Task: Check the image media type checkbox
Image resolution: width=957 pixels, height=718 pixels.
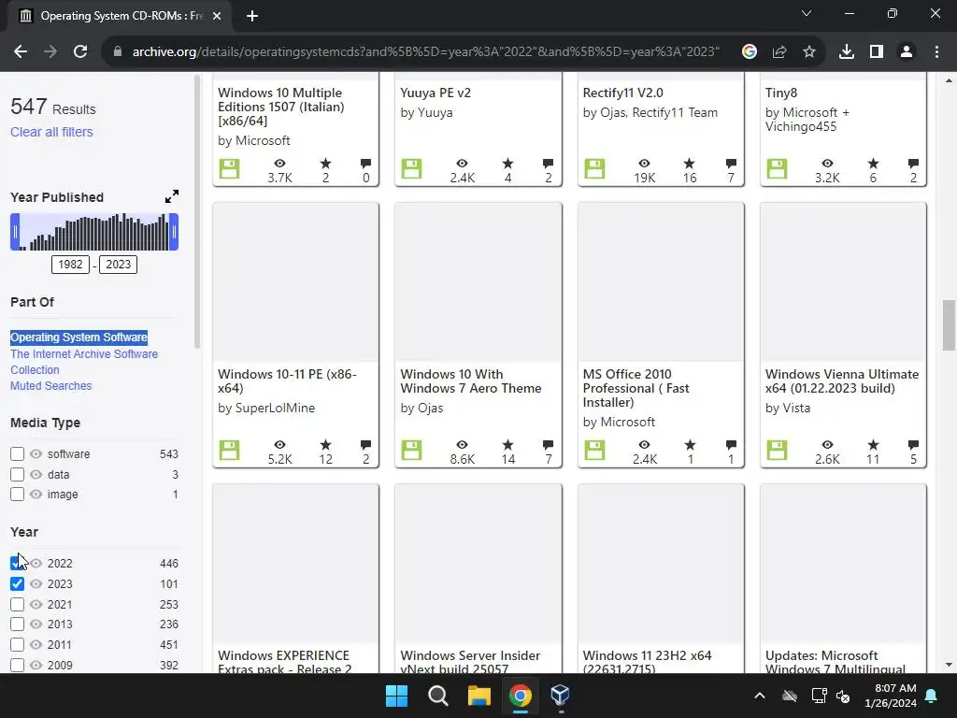Action: tap(17, 494)
